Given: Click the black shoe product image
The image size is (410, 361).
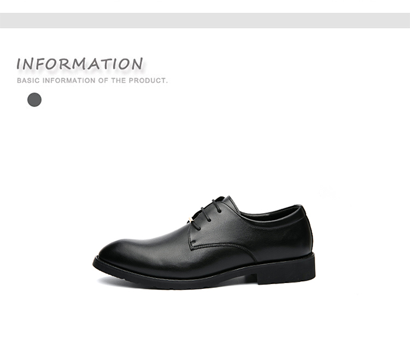Looking at the screenshot, I should point(204,242).
